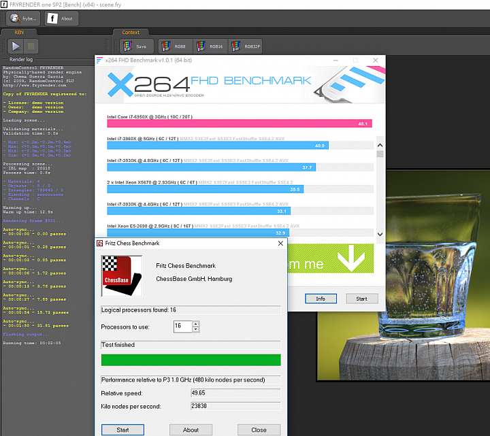490x436 pixels.
Task: Click the Relative speed value 49.65
Action: pos(235,393)
